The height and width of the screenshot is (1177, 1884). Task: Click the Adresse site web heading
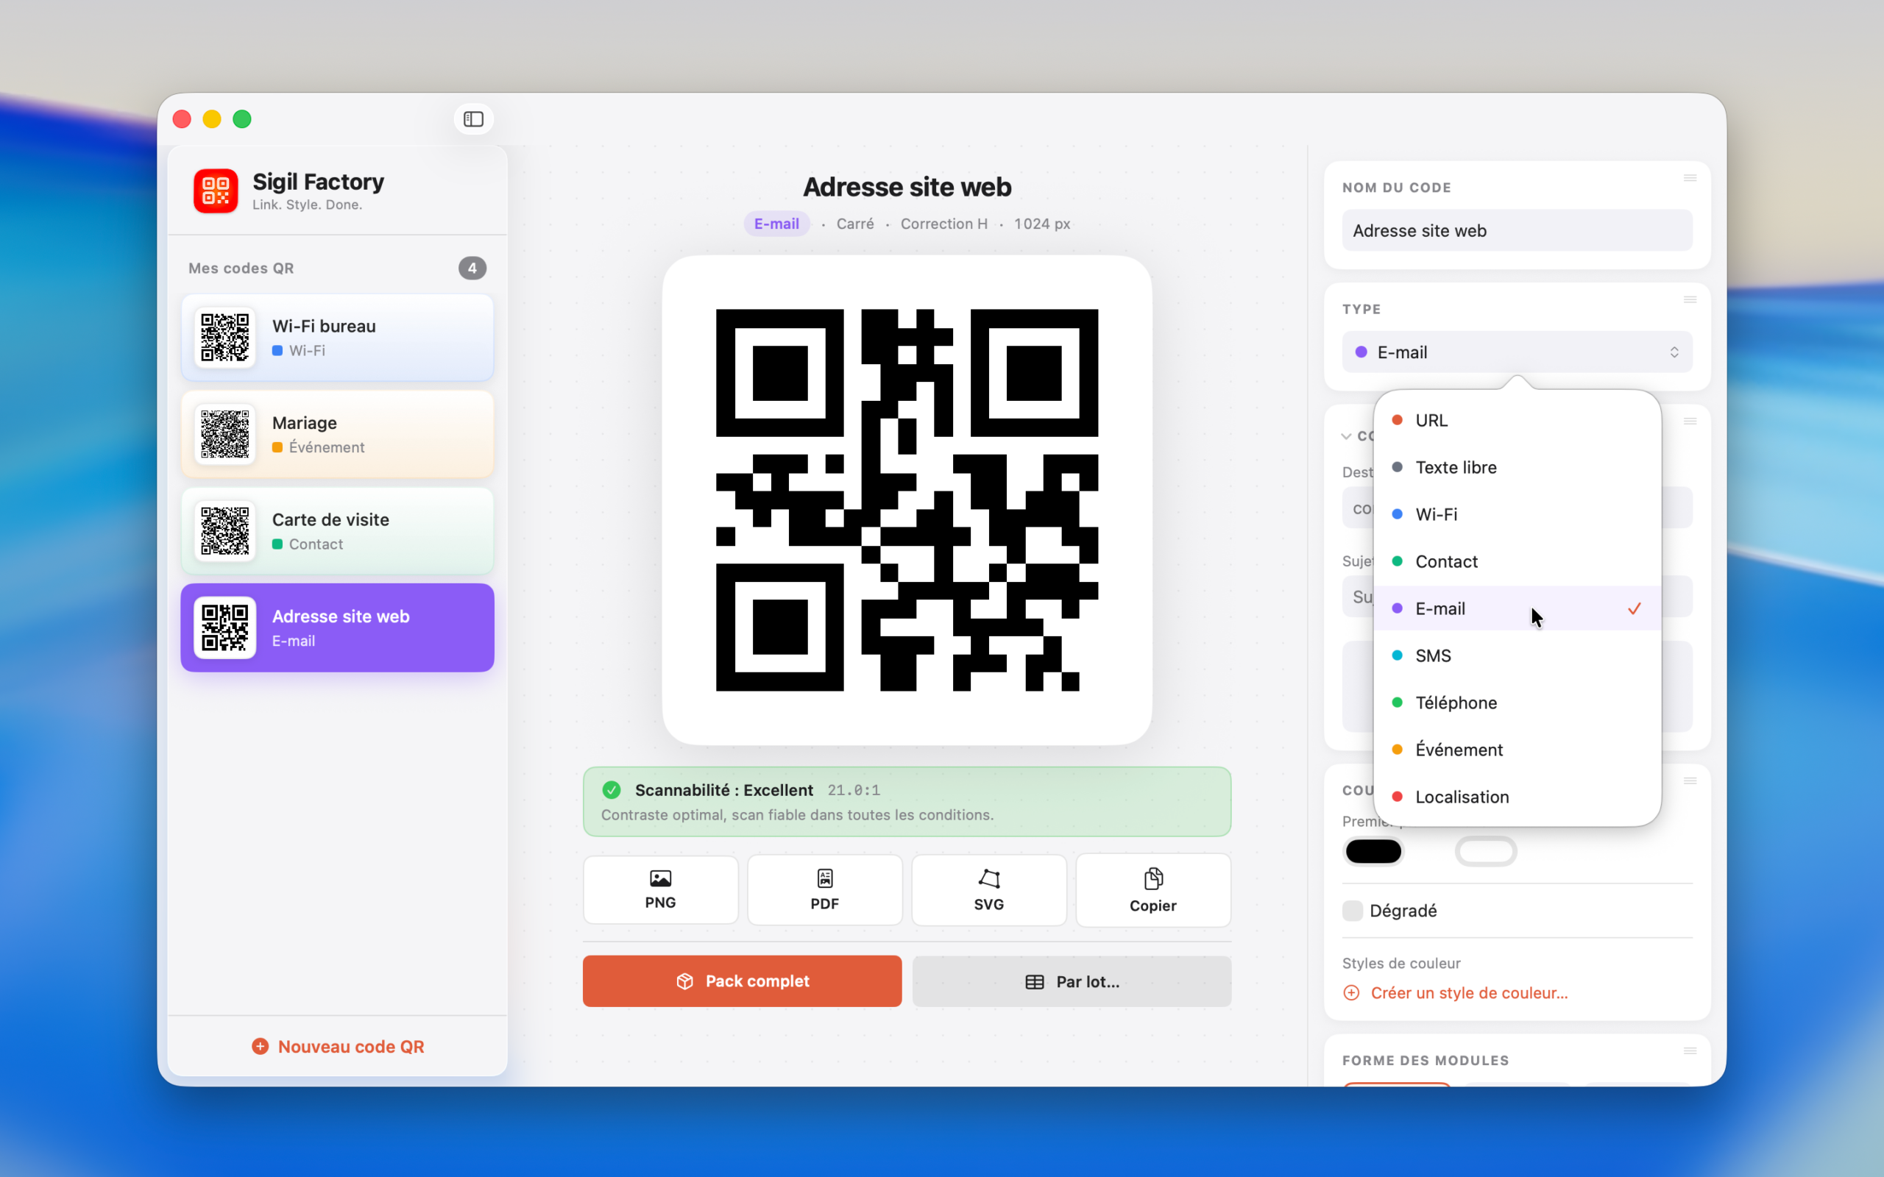pyautogui.click(x=907, y=187)
